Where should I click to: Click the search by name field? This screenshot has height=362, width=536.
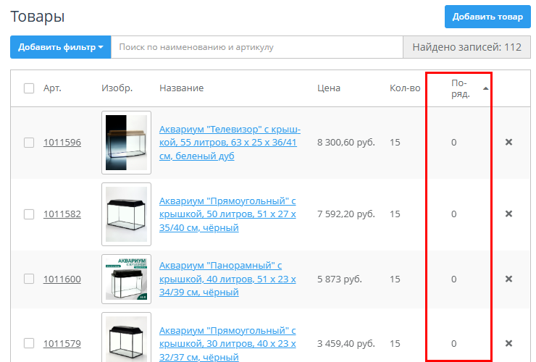[x=256, y=47]
